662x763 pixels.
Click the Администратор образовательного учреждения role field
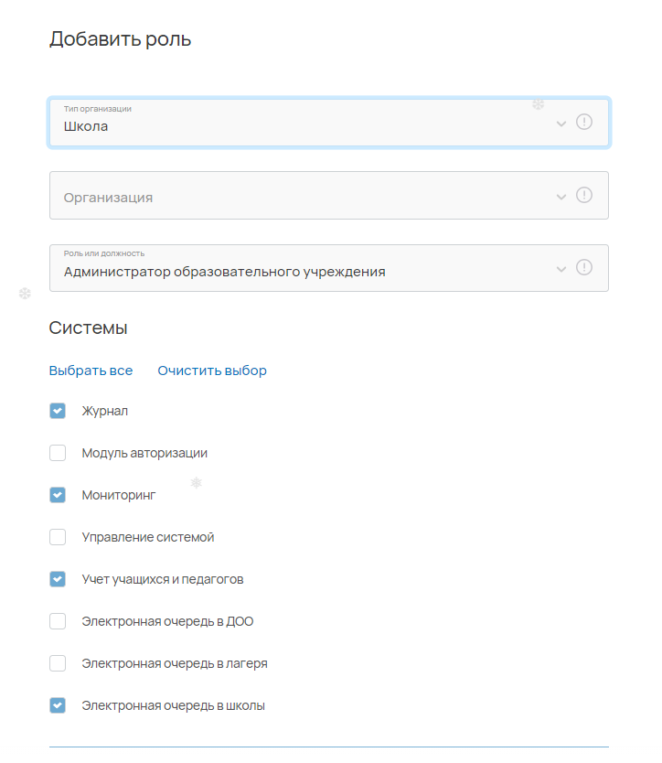pos(329,268)
